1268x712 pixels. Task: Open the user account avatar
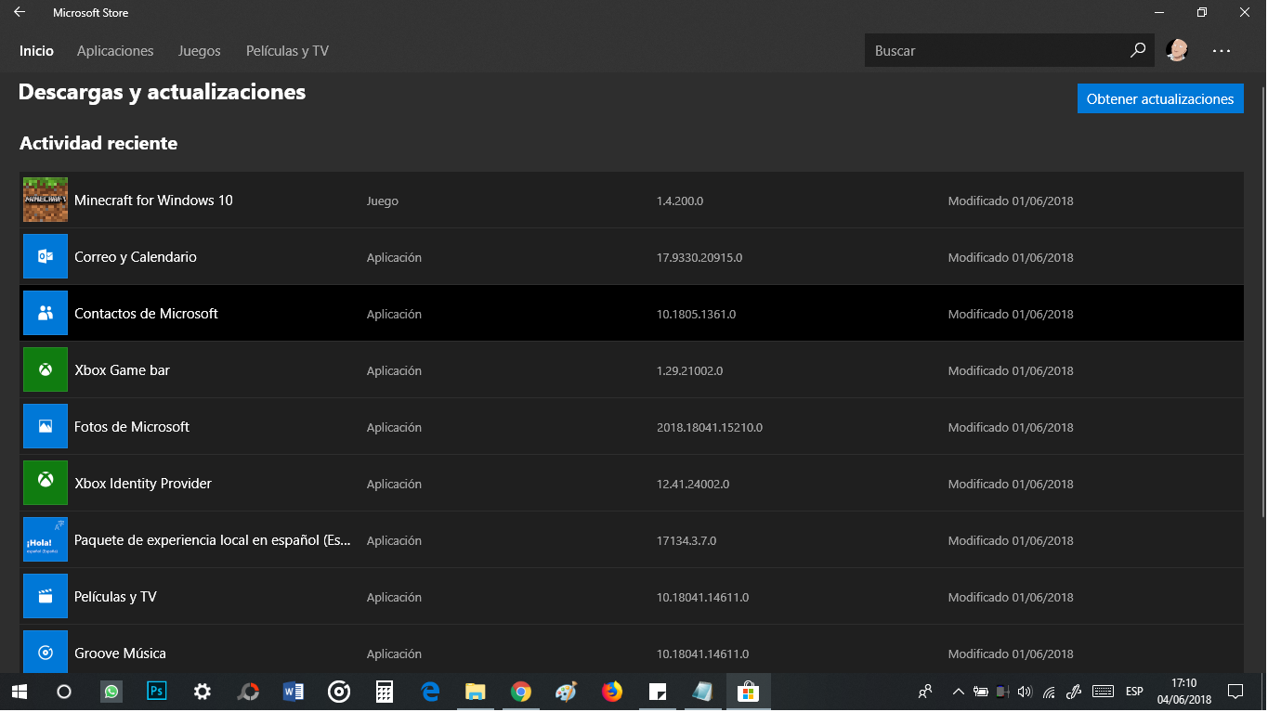[1178, 50]
